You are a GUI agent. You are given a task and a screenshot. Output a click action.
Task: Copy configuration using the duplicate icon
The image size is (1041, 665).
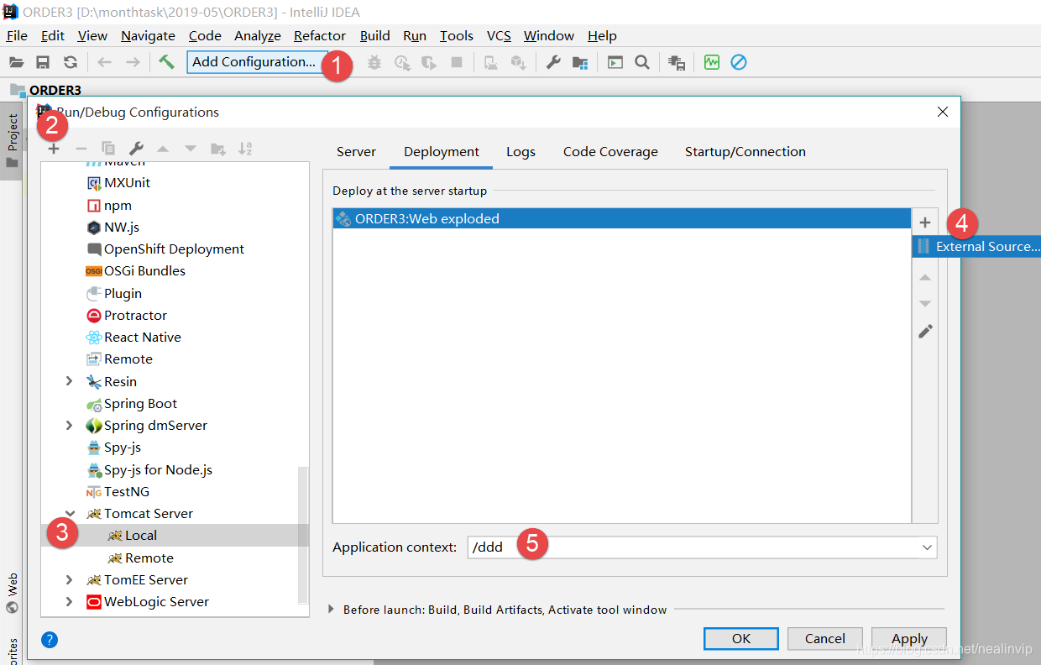click(108, 149)
